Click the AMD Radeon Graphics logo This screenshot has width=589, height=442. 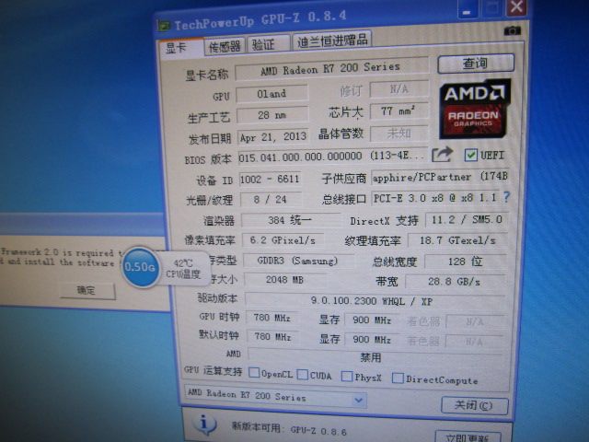tap(475, 110)
